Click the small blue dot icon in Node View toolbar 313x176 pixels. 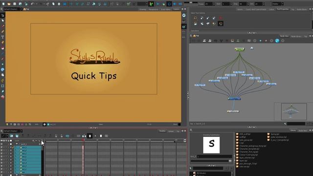point(260,41)
